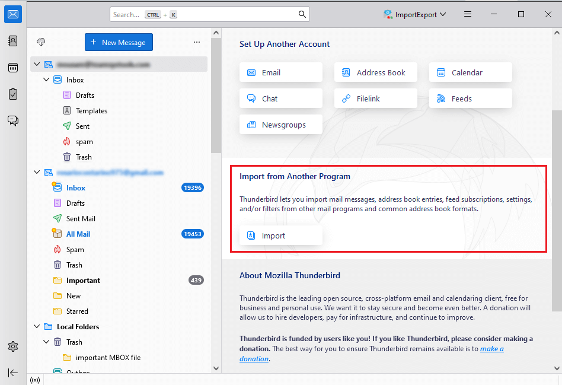
Task: Open the Thunderbird hamburger app menu
Action: (467, 14)
